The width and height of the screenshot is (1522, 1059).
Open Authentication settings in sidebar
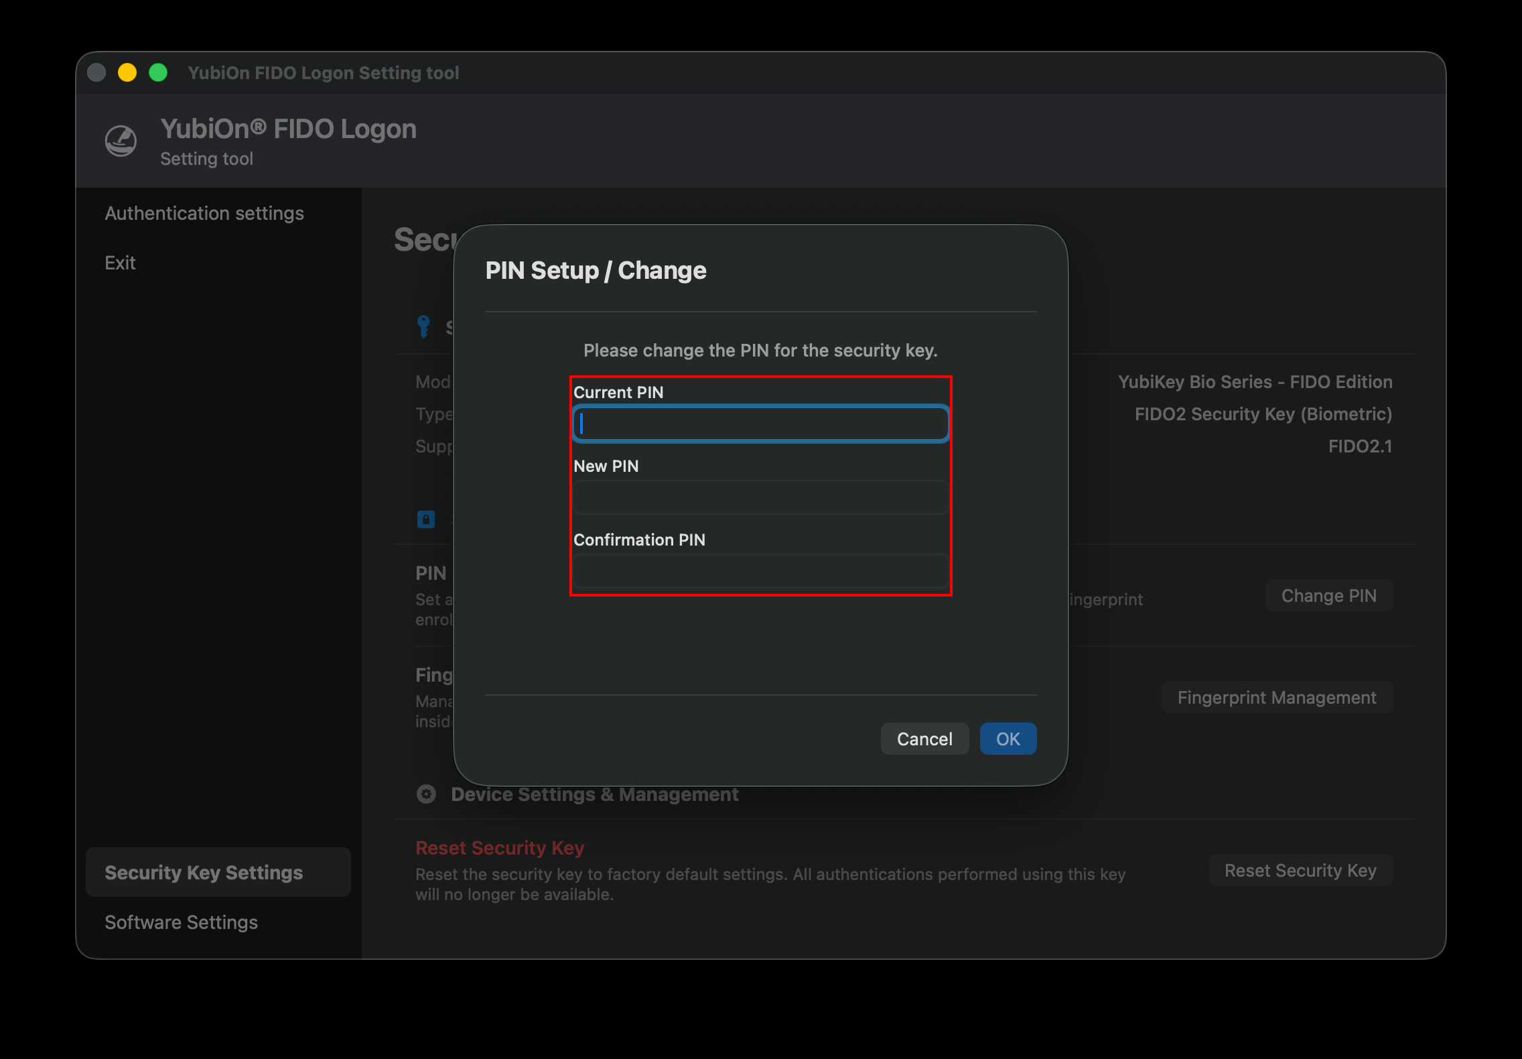point(204,213)
